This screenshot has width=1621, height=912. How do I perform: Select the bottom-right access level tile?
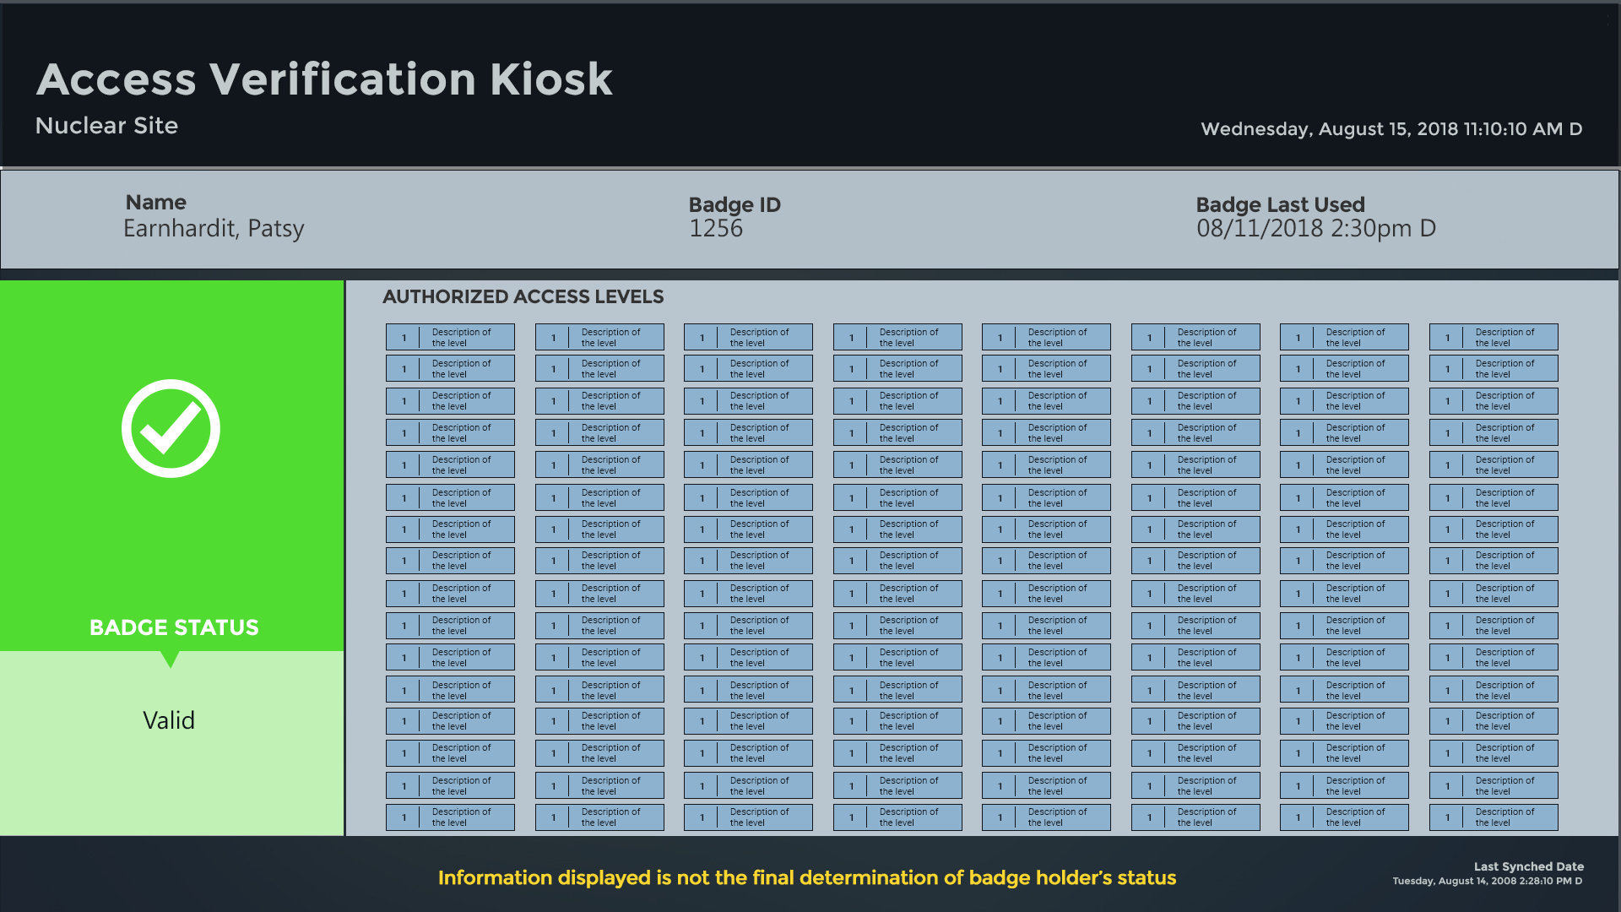(1493, 817)
